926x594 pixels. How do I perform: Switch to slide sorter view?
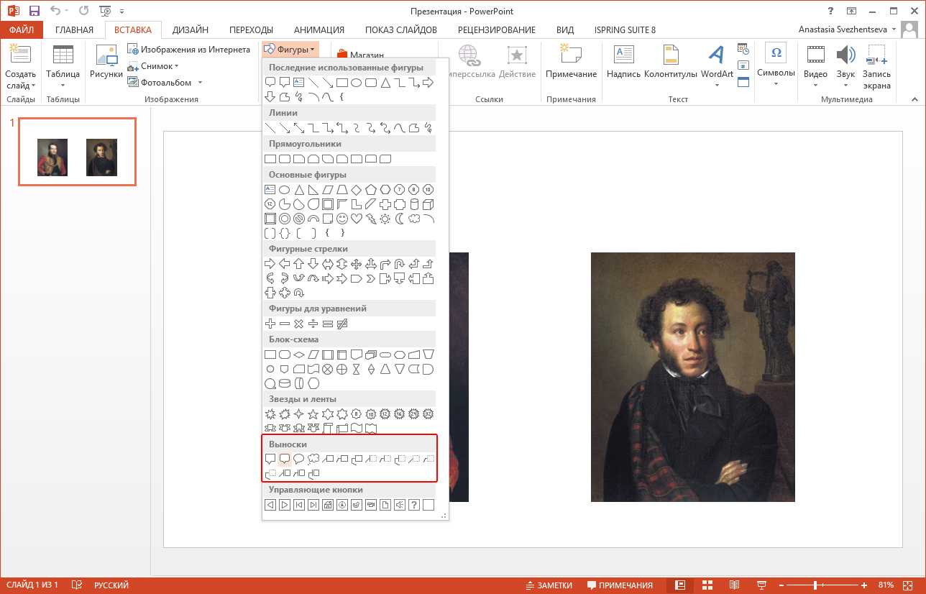(x=707, y=585)
